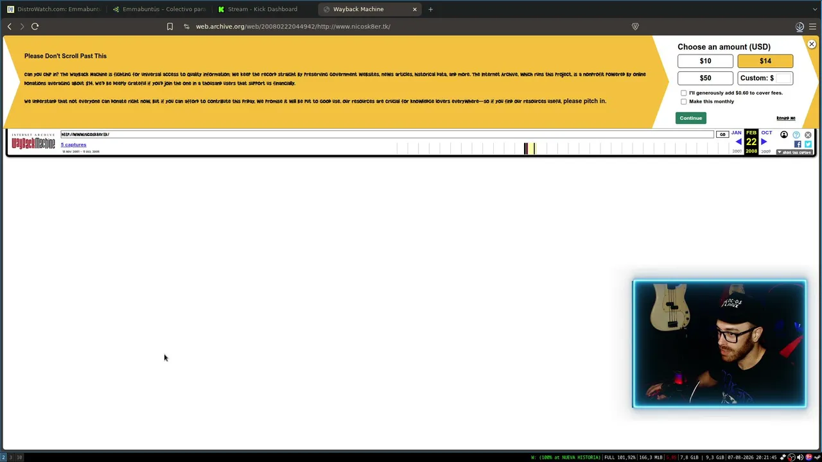This screenshot has width=822, height=462.
Task: Reload the current page
Action: (x=35, y=26)
